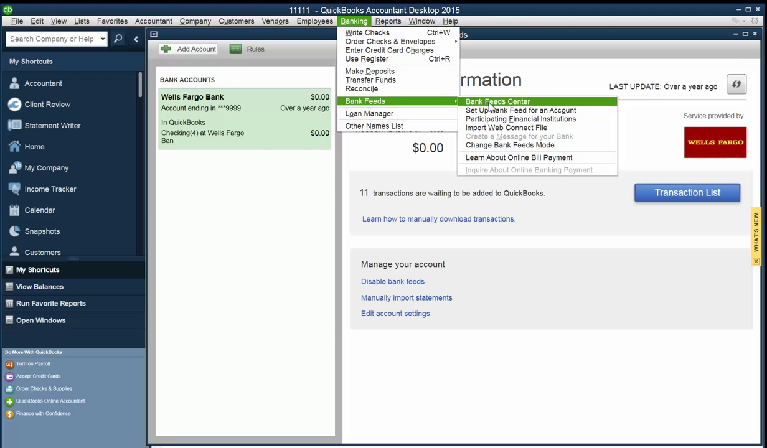767x448 pixels.
Task: Click the sidebar shortcuts scrollbar
Action: 141,84
